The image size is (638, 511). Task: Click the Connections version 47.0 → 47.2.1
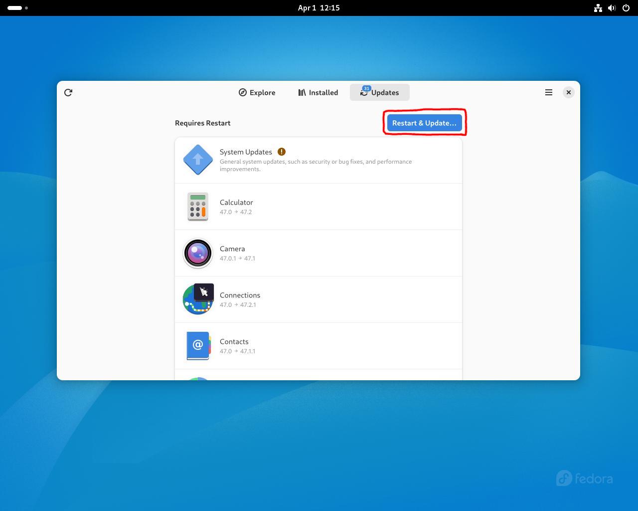tap(238, 305)
